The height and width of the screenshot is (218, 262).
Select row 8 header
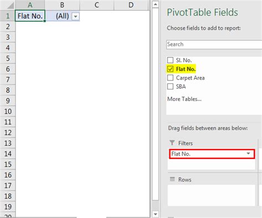[8, 90]
